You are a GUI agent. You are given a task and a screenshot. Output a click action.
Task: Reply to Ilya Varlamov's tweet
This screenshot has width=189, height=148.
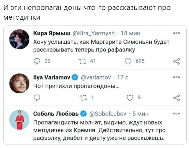click(x=37, y=97)
